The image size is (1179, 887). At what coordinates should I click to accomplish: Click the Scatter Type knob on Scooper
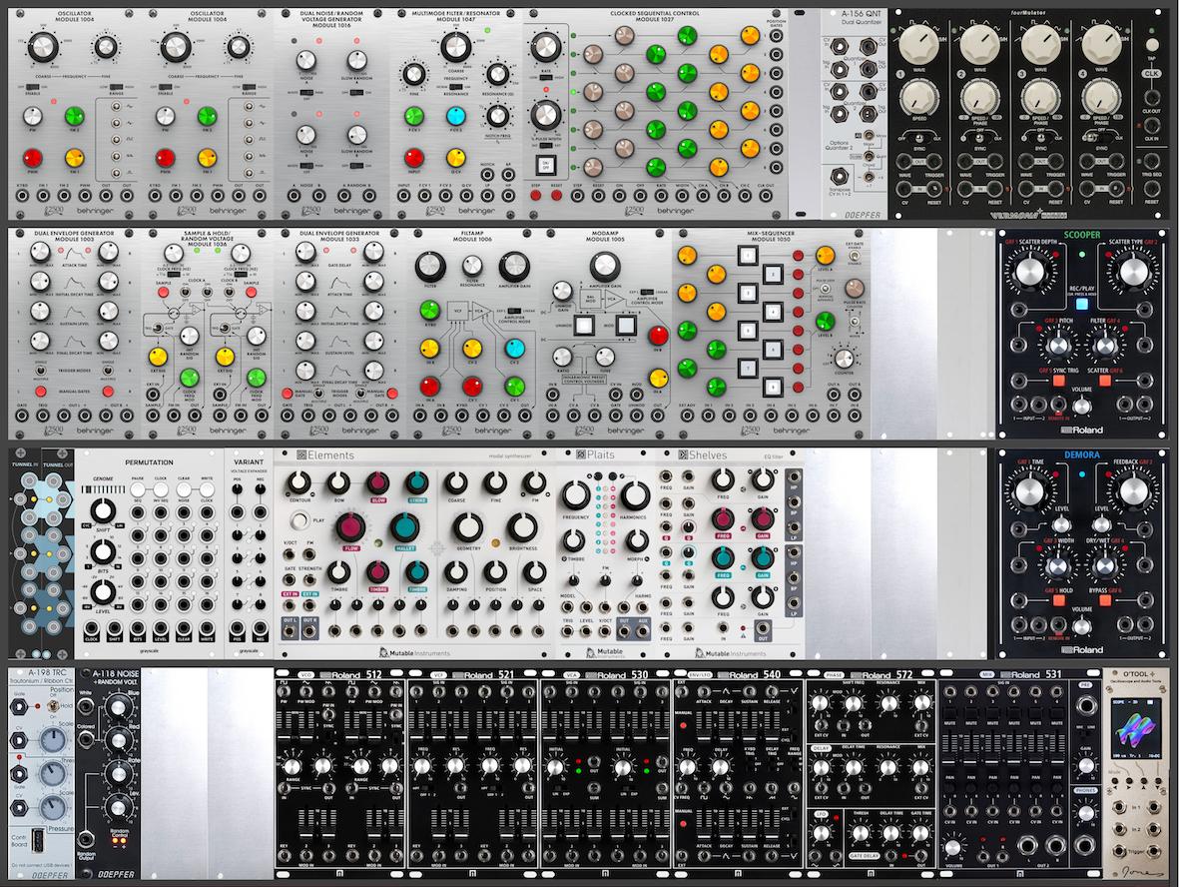pyautogui.click(x=1133, y=273)
